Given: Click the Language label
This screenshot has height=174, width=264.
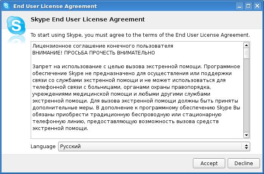Looking at the screenshot, I should click(43, 147).
